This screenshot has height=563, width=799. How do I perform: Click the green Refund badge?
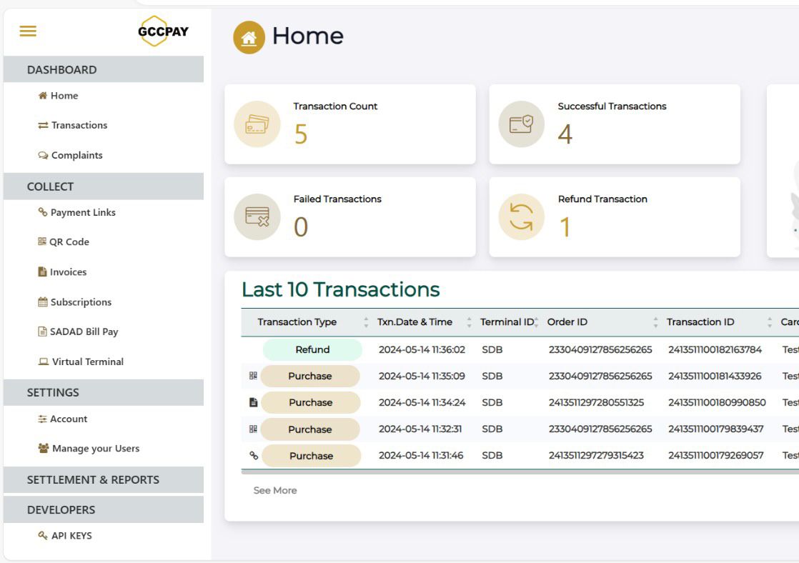(x=312, y=349)
